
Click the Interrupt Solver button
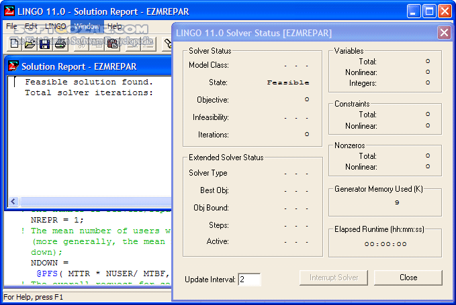coord(334,278)
